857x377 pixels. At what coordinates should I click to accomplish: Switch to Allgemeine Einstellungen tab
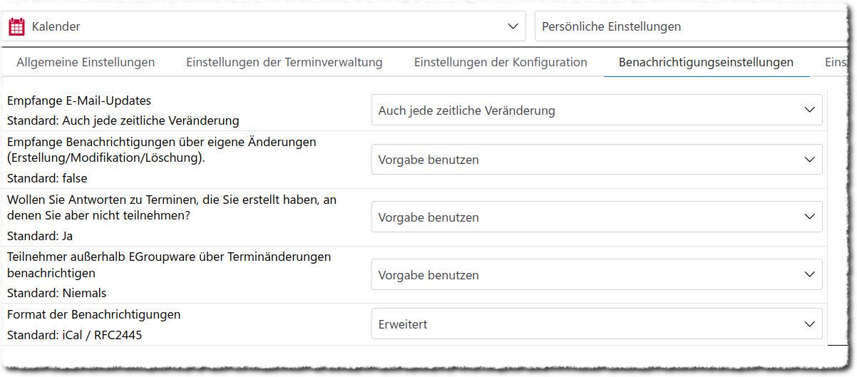[x=86, y=63]
